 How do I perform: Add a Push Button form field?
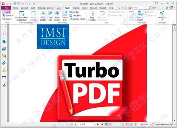click(43, 16)
